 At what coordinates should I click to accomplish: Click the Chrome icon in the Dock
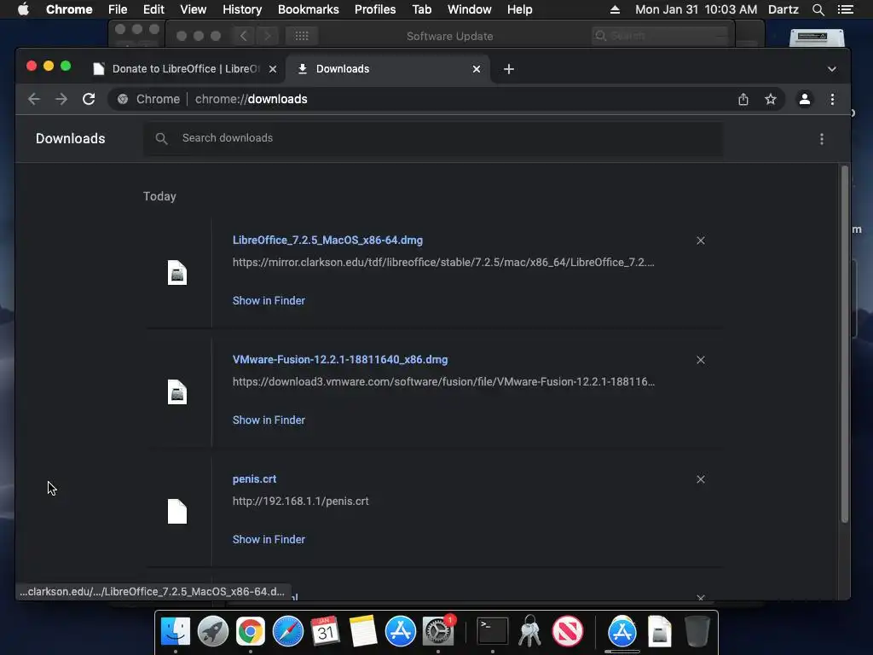pos(251,631)
